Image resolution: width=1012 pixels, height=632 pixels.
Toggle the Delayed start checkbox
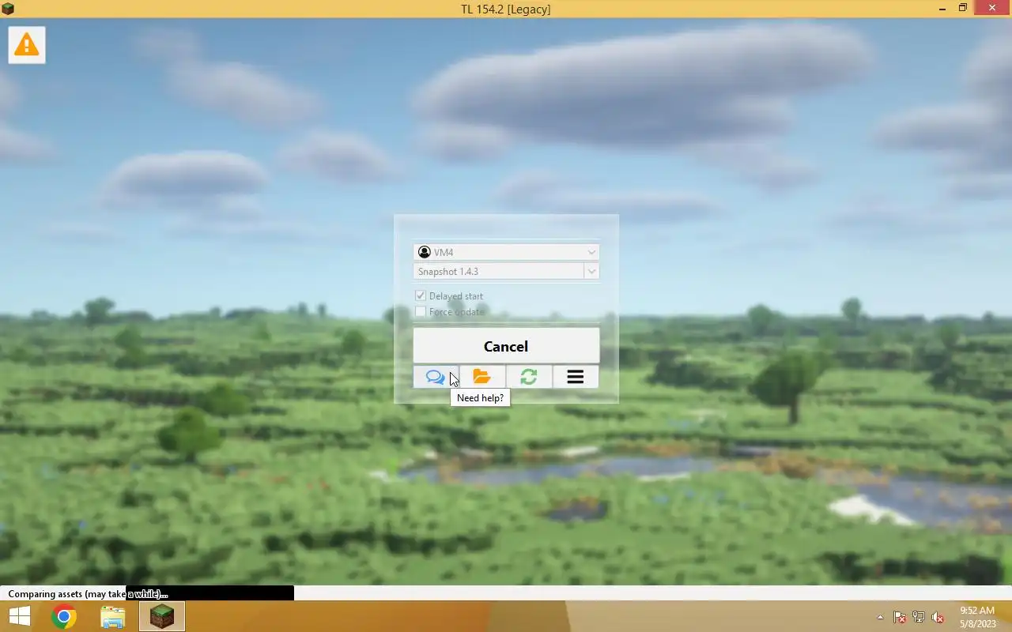(421, 295)
